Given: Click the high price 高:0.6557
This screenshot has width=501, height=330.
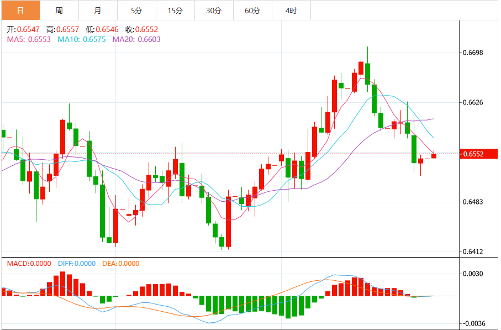Looking at the screenshot, I should [x=62, y=29].
